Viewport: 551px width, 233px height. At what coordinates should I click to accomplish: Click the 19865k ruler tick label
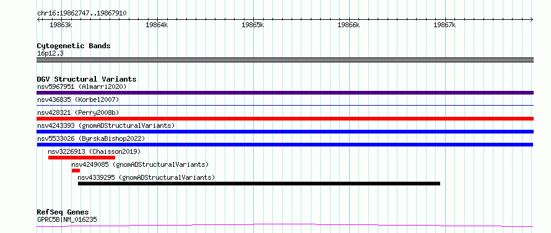[253, 25]
